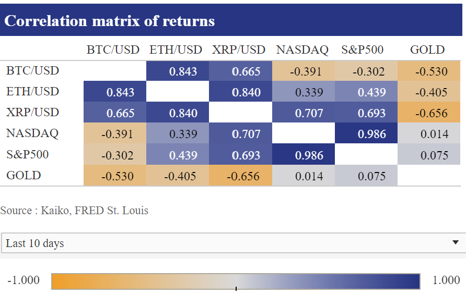Viewport: 466px width, 295px height.
Task: Click the Source: Kaiko, FRED St. Louis text
Action: [x=74, y=210]
